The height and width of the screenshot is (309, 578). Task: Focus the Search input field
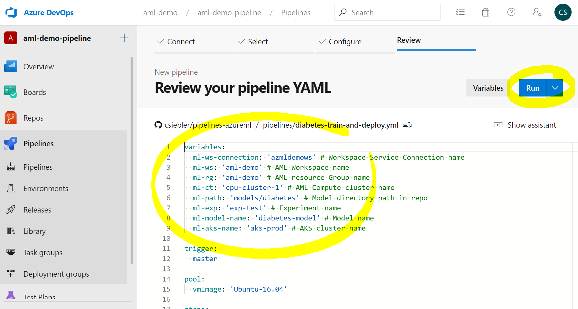coord(387,12)
